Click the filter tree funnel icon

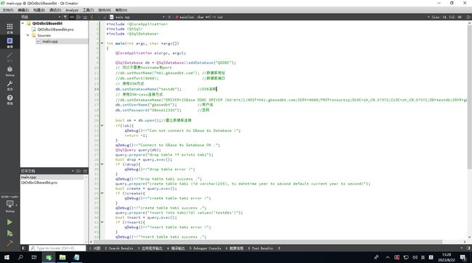pyautogui.click(x=65, y=17)
